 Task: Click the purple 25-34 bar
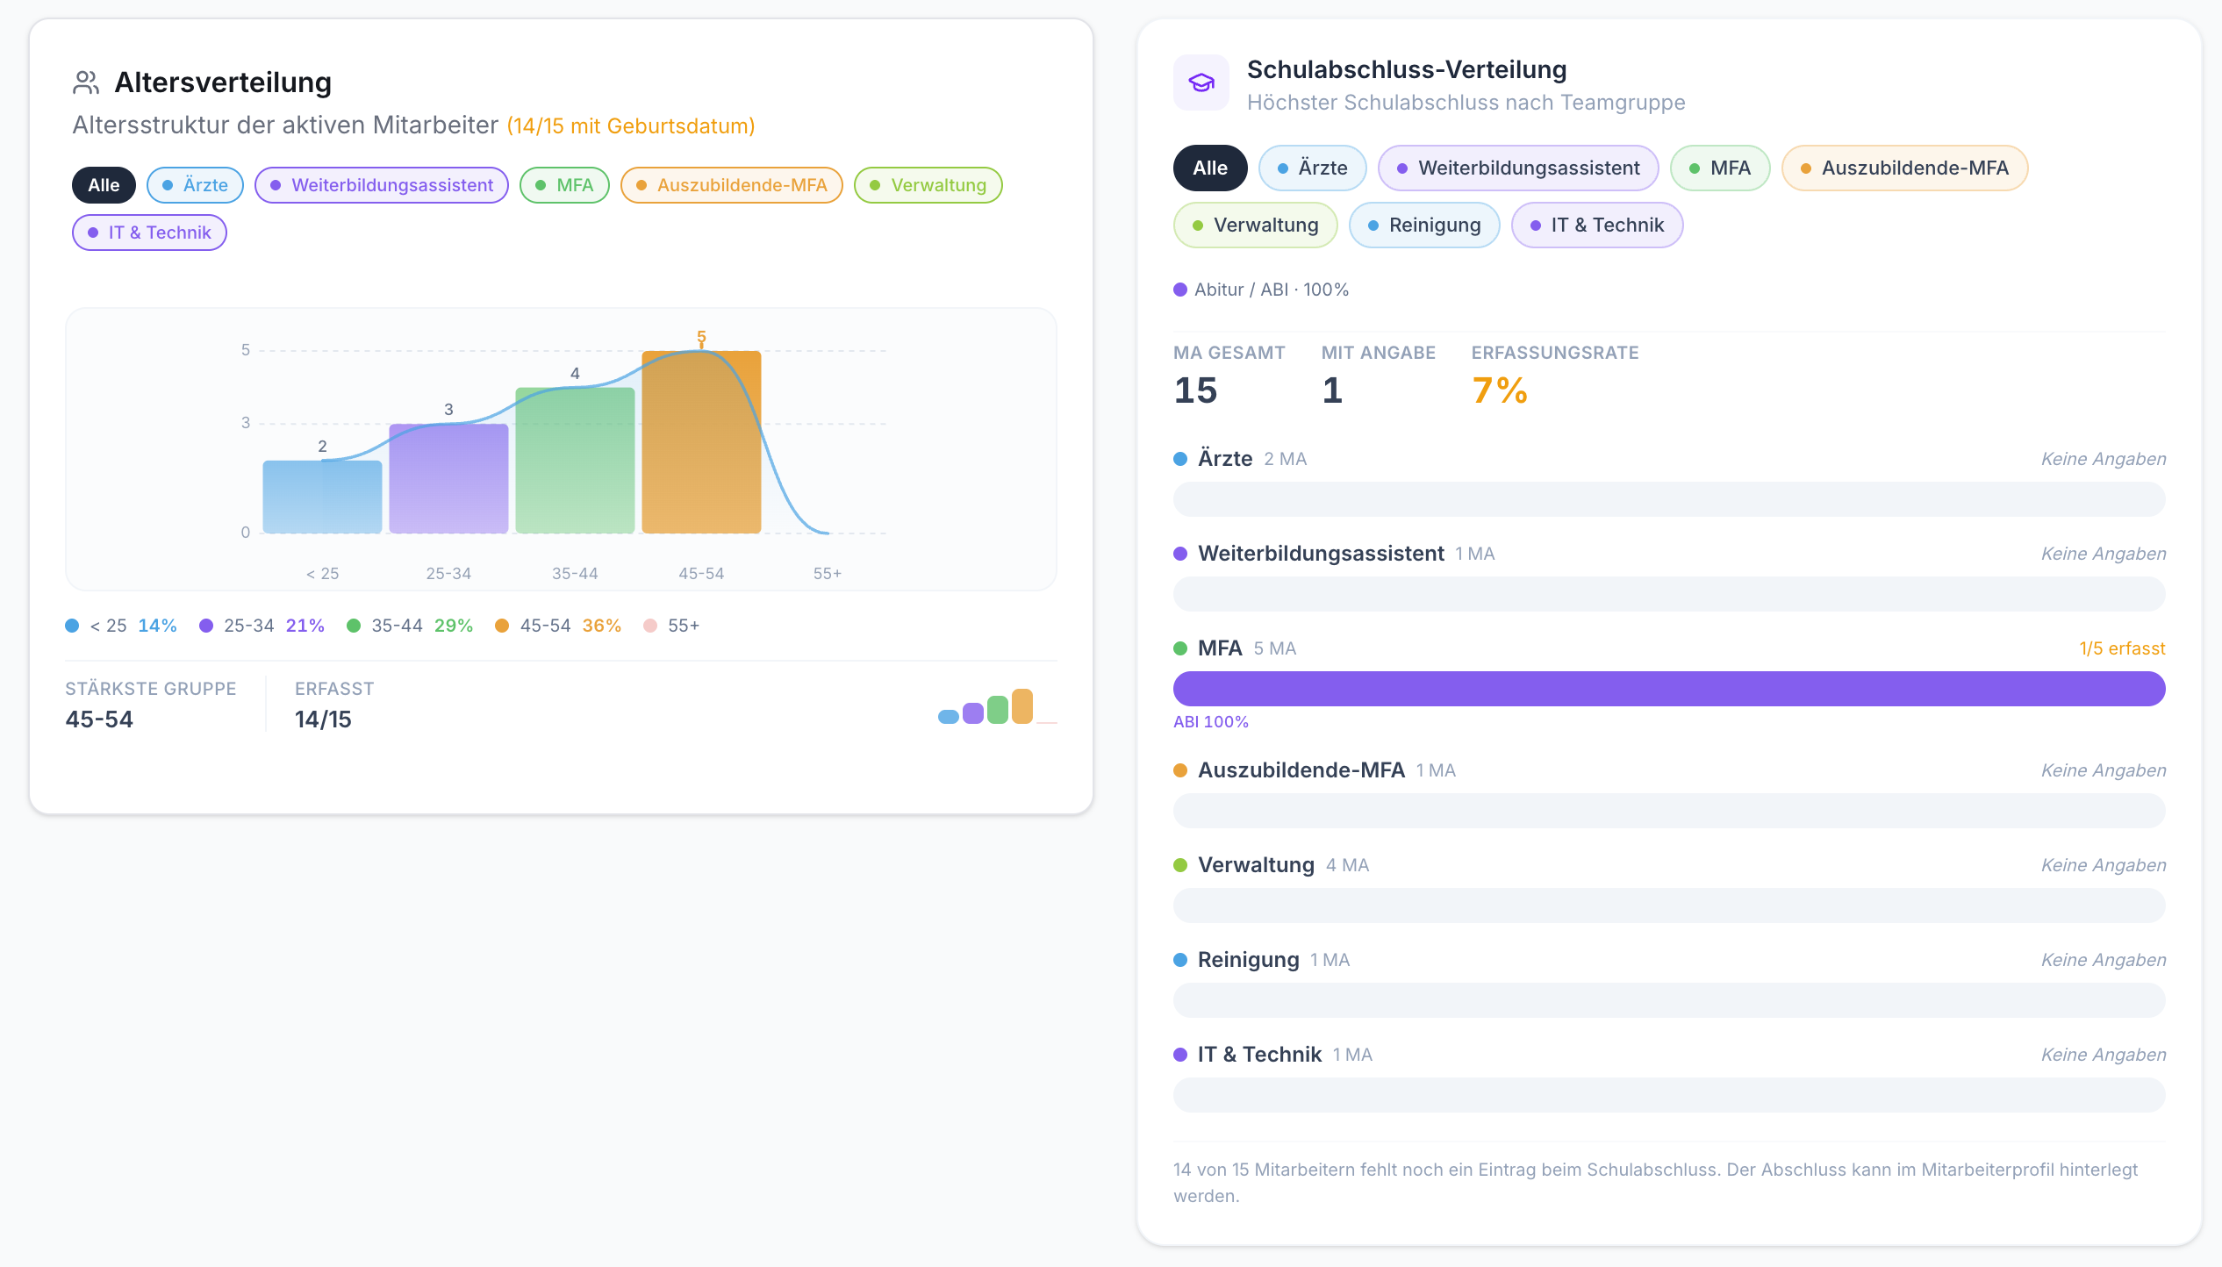pyautogui.click(x=448, y=478)
